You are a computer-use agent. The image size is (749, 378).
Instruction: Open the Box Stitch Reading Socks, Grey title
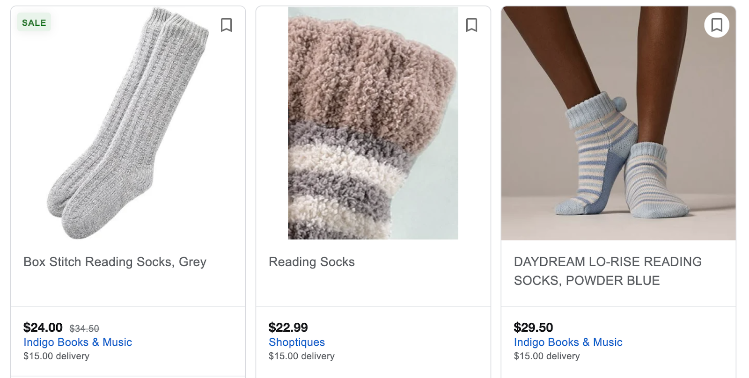coord(115,262)
